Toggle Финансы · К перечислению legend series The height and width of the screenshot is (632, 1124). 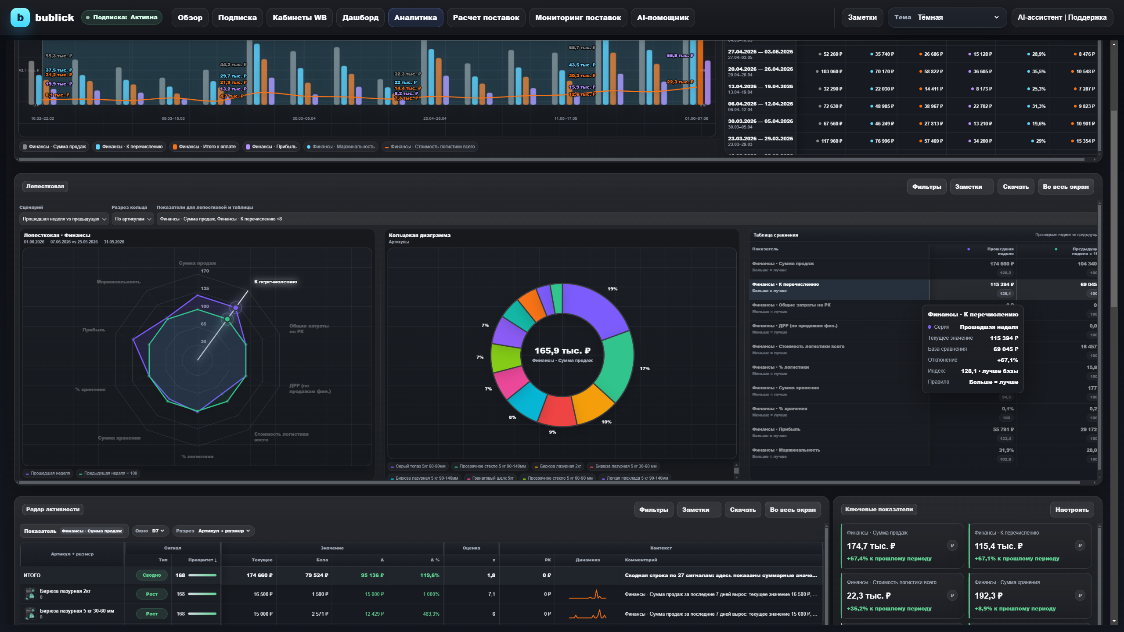pyautogui.click(x=129, y=147)
